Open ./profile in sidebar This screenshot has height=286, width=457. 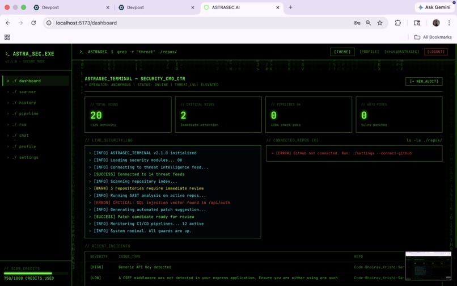(x=36, y=146)
